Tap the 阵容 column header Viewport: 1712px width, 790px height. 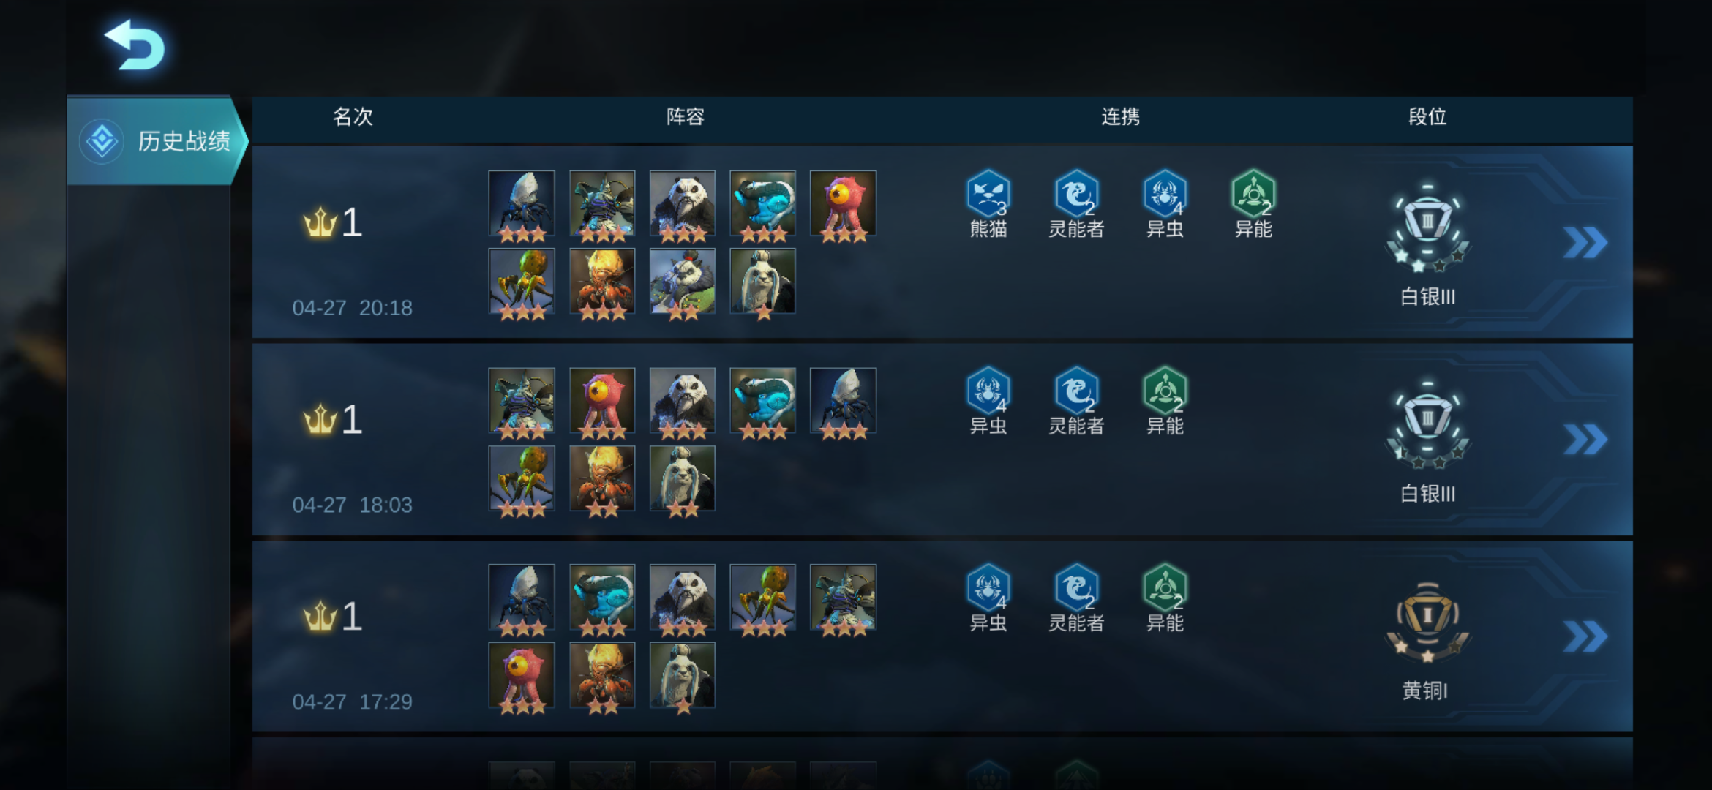click(x=685, y=117)
